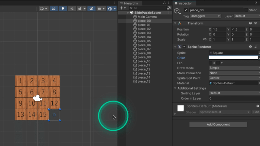Toggle Sprite Renderer enabled checkbox
The width and height of the screenshot is (260, 146).
[184, 47]
